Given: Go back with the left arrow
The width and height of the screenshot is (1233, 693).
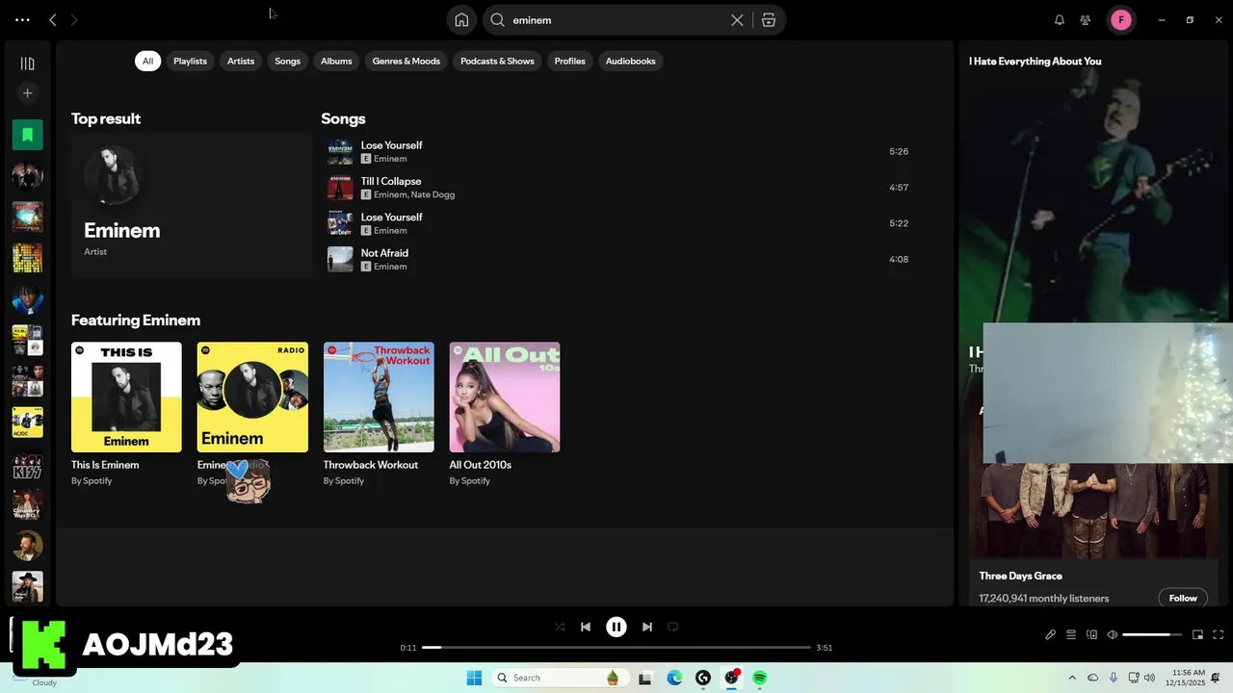Looking at the screenshot, I should click(x=53, y=19).
